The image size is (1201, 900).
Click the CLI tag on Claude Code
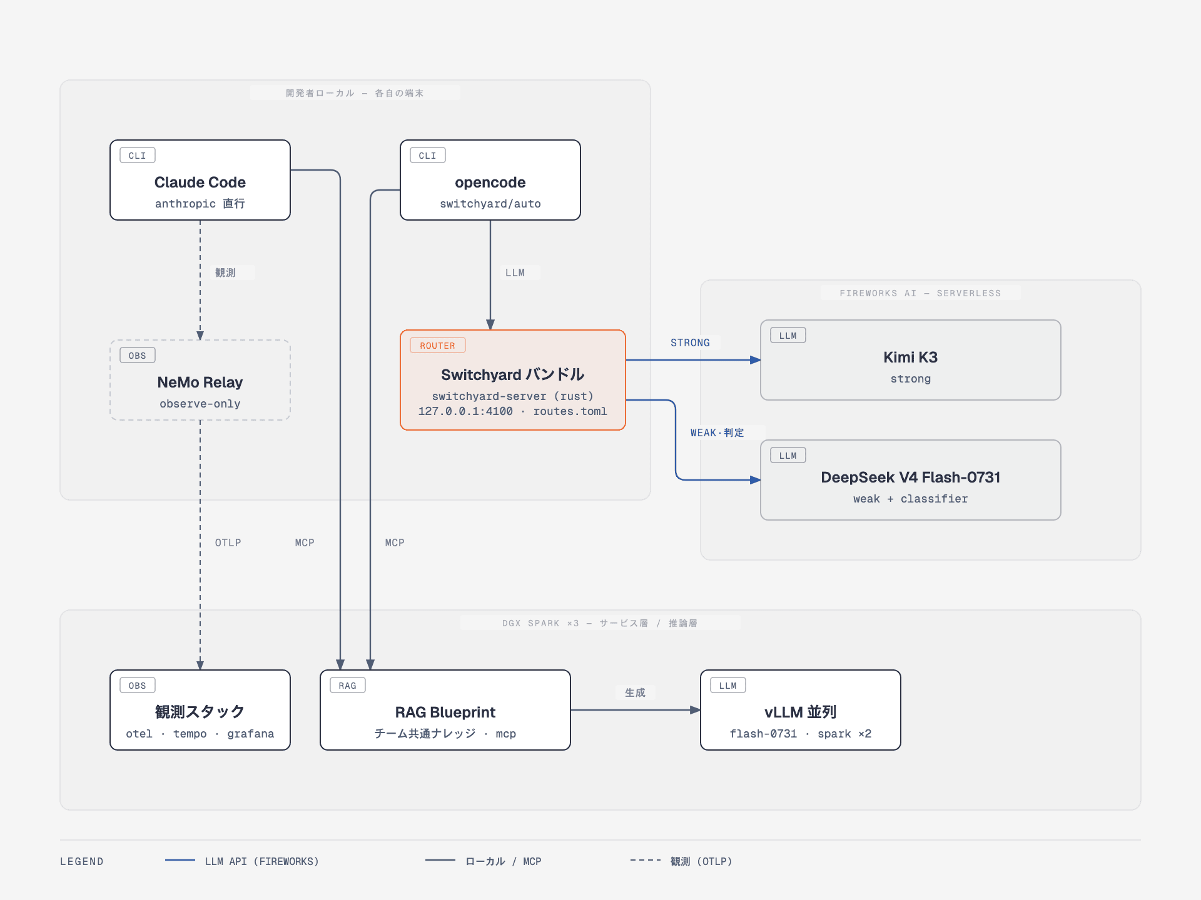point(138,155)
